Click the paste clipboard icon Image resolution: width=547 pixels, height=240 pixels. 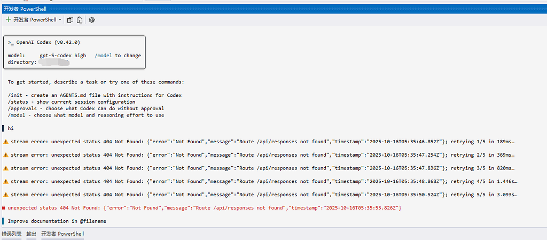(80, 20)
